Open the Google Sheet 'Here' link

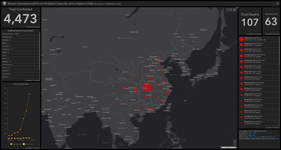click(x=277, y=139)
